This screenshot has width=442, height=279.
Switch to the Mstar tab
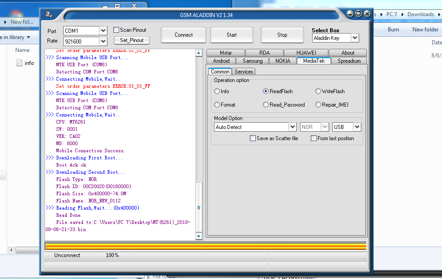tap(226, 53)
